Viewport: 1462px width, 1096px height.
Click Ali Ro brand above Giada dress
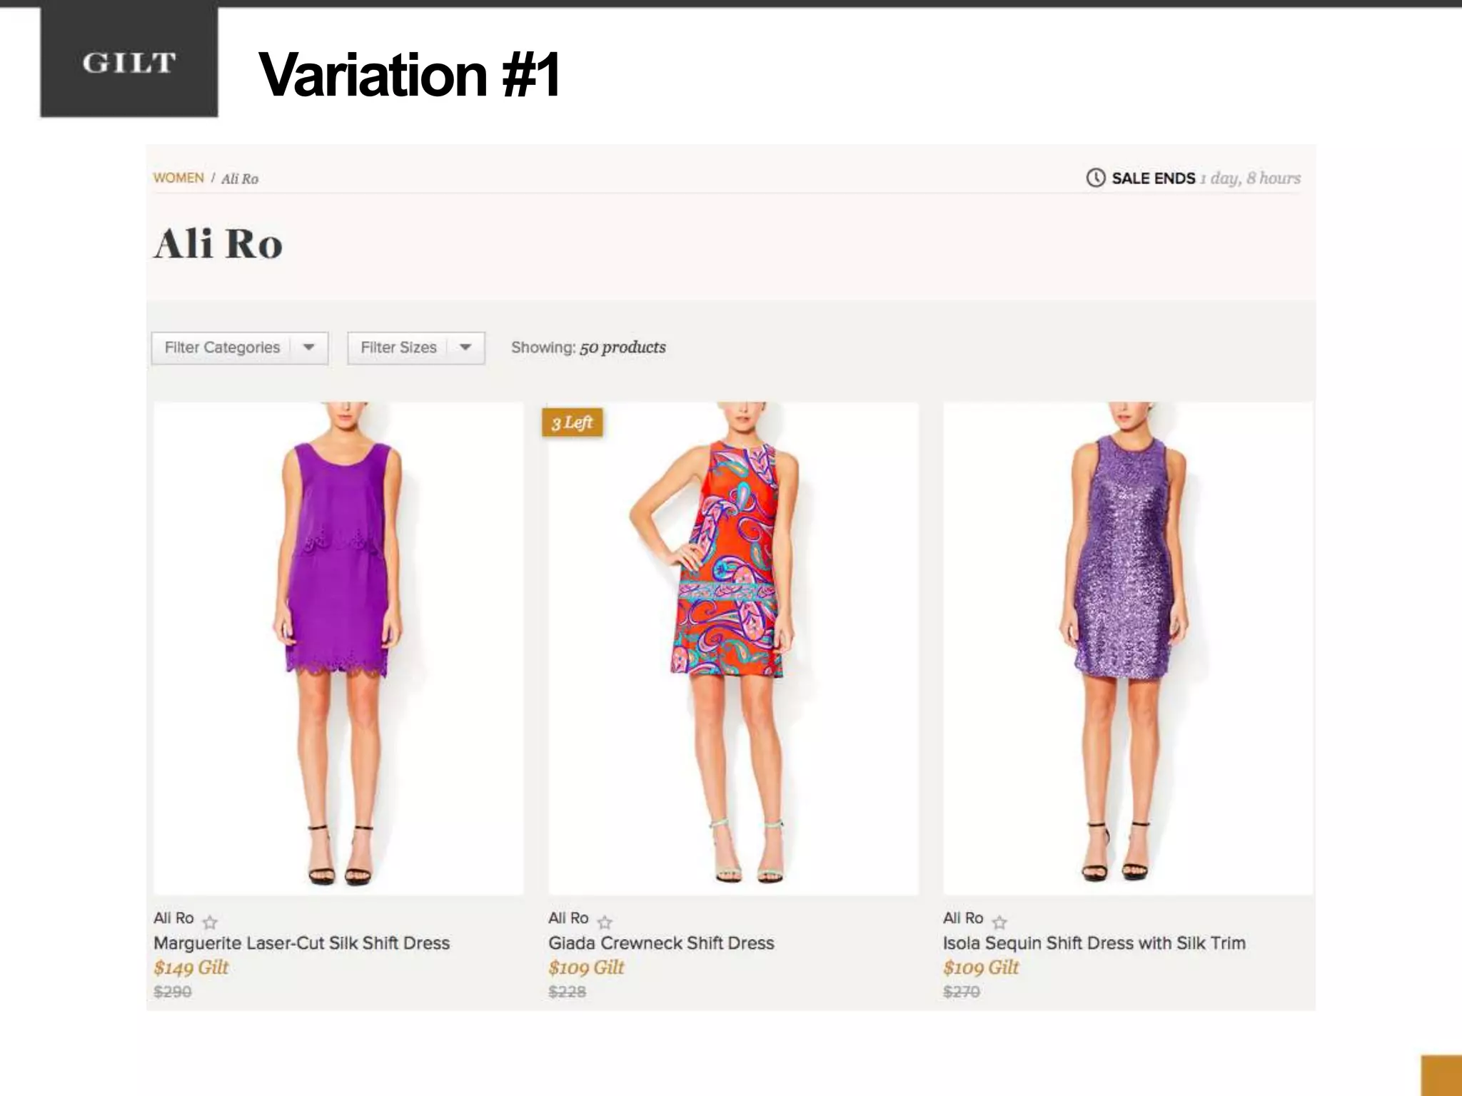pos(568,918)
